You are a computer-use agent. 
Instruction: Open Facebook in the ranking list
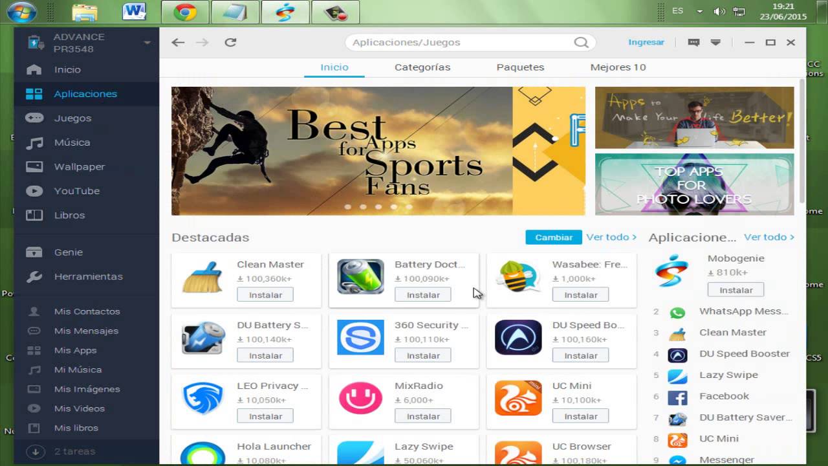[x=724, y=396]
